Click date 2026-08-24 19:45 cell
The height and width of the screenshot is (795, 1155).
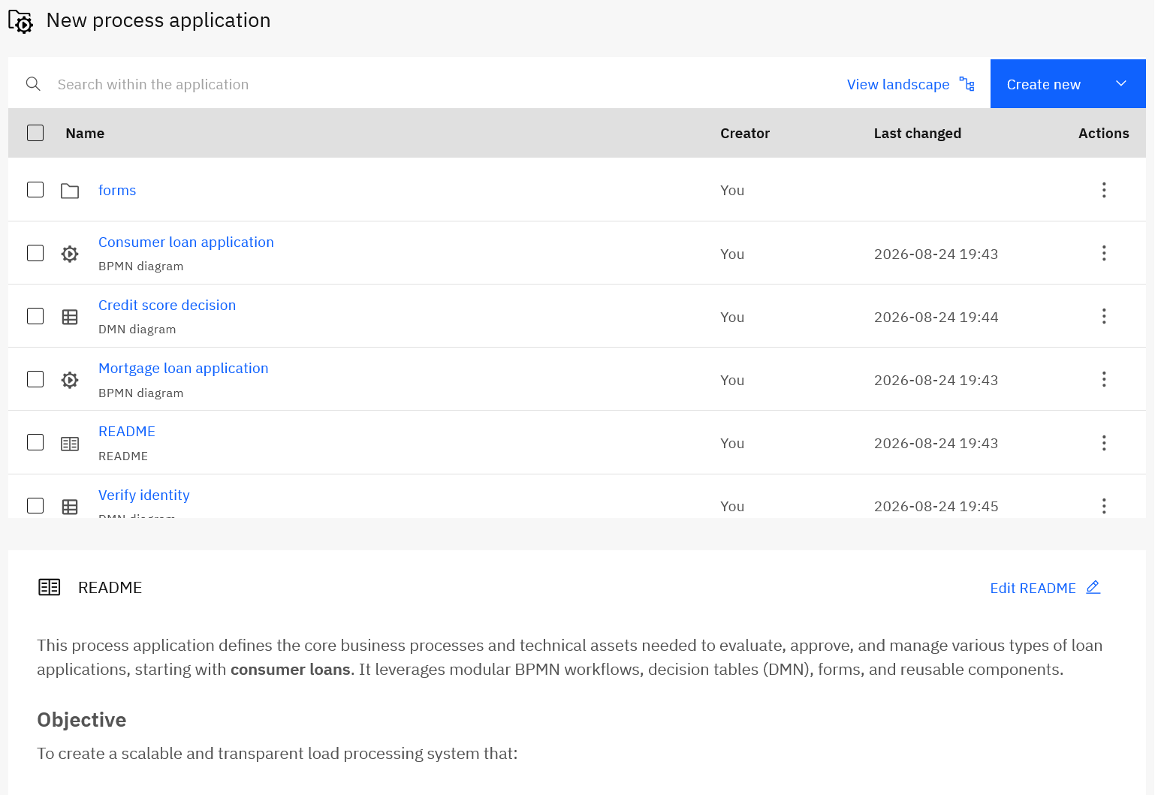936,506
